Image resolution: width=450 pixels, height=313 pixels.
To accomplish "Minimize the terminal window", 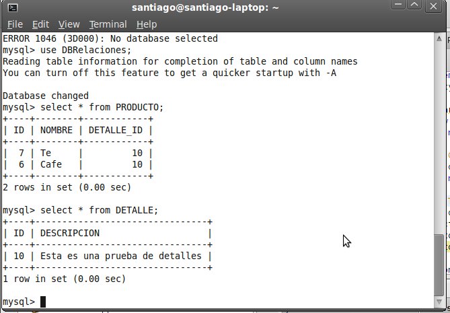I will [x=398, y=5].
